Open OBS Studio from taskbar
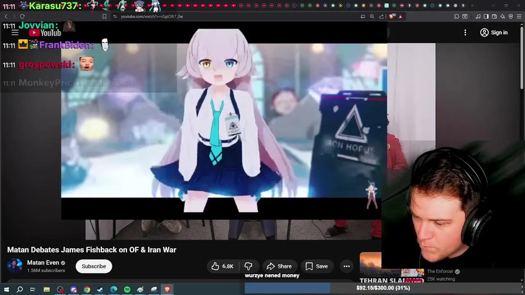 coord(60,290)
